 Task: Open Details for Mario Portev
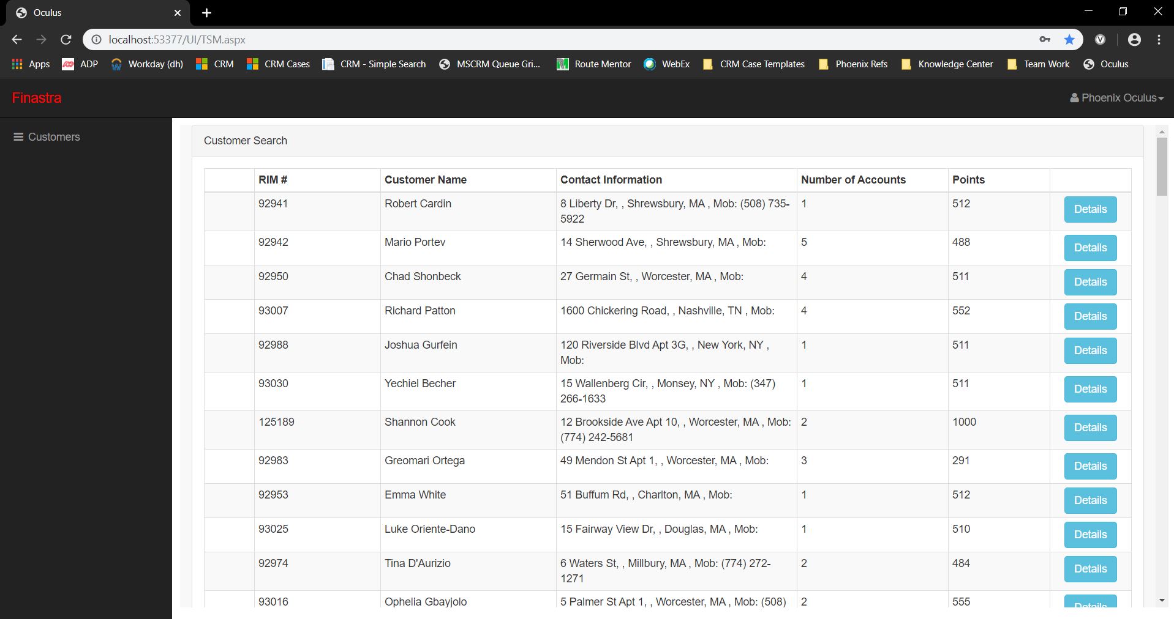click(x=1090, y=248)
